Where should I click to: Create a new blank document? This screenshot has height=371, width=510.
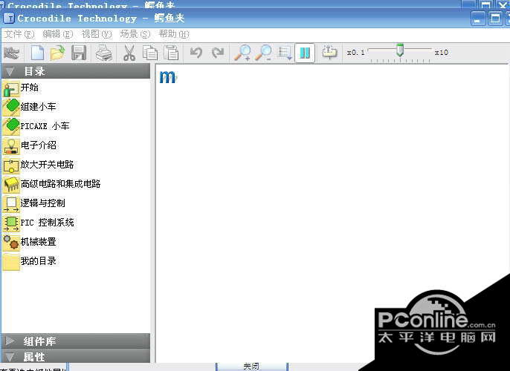37,53
